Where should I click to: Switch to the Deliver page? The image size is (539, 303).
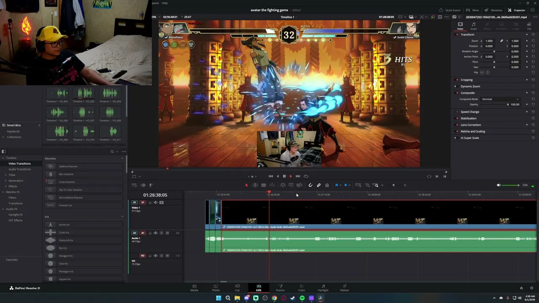(344, 288)
